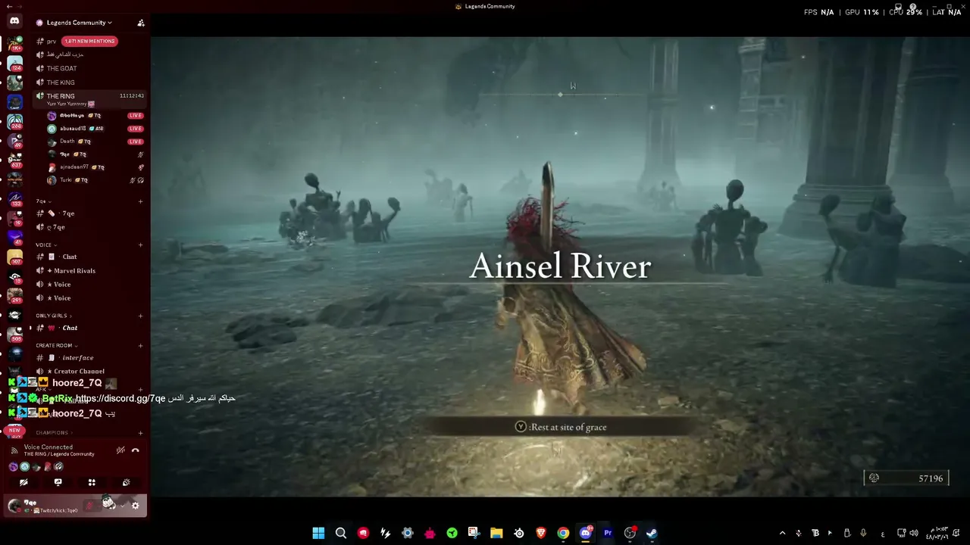970x545 pixels.
Task: Open the prv text channel
Action: (x=52, y=41)
